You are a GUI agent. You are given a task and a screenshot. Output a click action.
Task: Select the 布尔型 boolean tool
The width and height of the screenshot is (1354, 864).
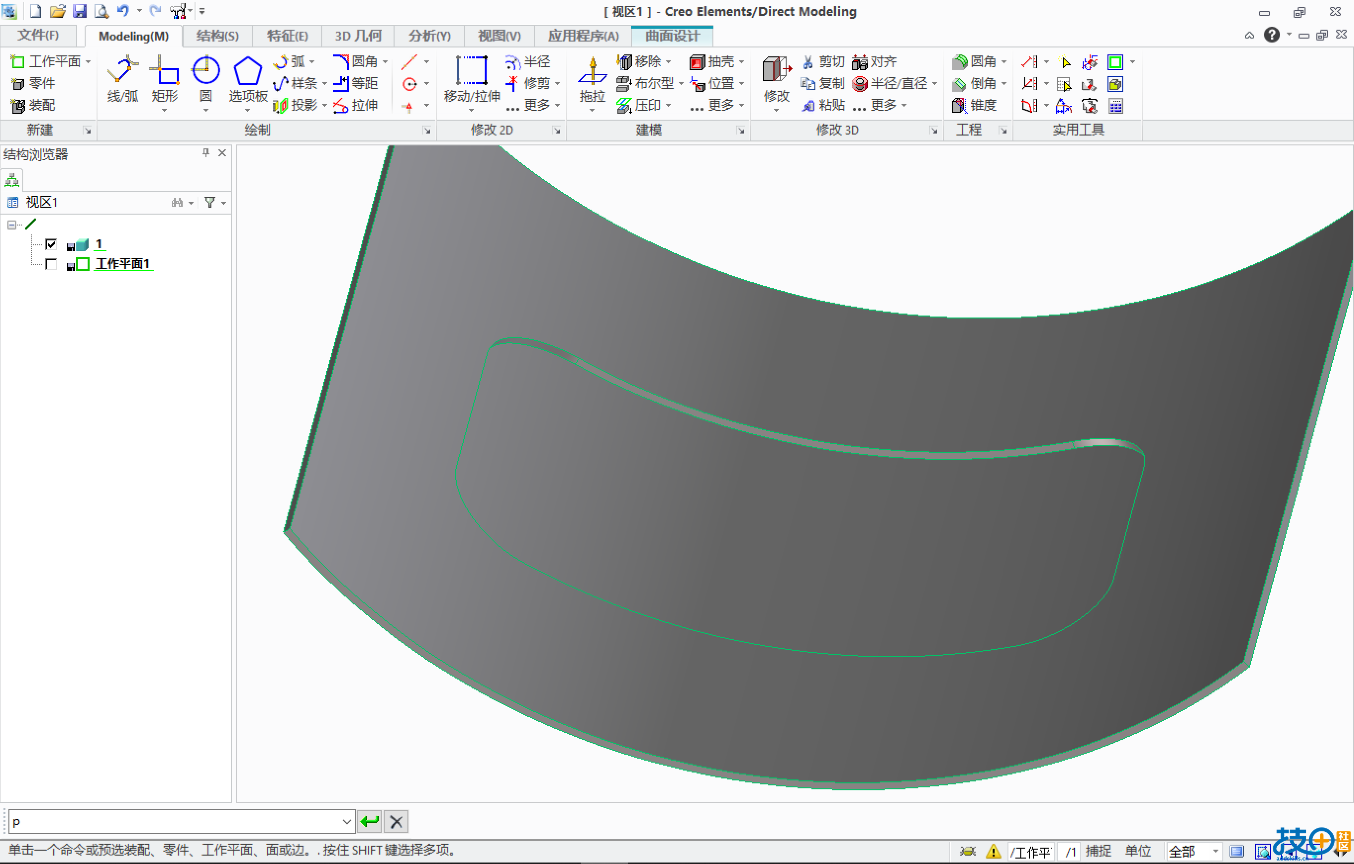pyautogui.click(x=645, y=84)
